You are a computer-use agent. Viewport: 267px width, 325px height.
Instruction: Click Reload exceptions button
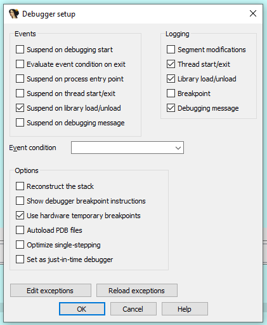[x=137, y=291]
